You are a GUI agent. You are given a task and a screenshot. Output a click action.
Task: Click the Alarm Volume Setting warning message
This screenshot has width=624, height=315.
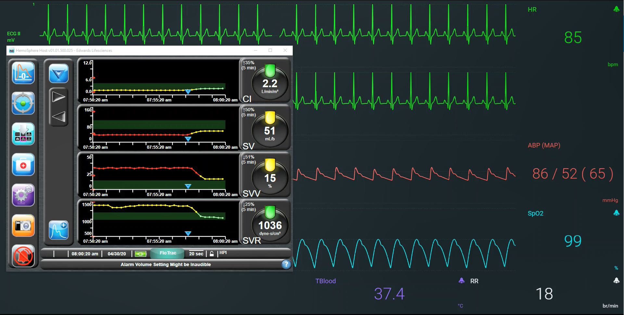(x=166, y=264)
